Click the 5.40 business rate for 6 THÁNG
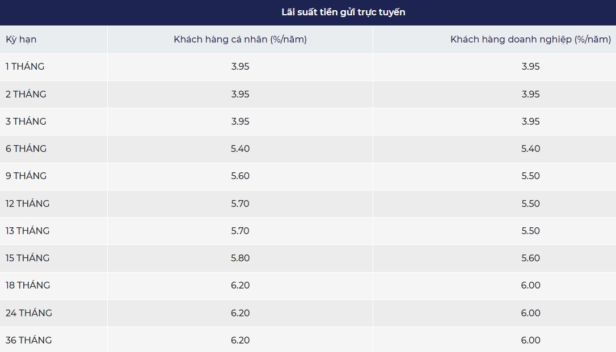Viewport: 616px width, 352px height. [x=530, y=149]
